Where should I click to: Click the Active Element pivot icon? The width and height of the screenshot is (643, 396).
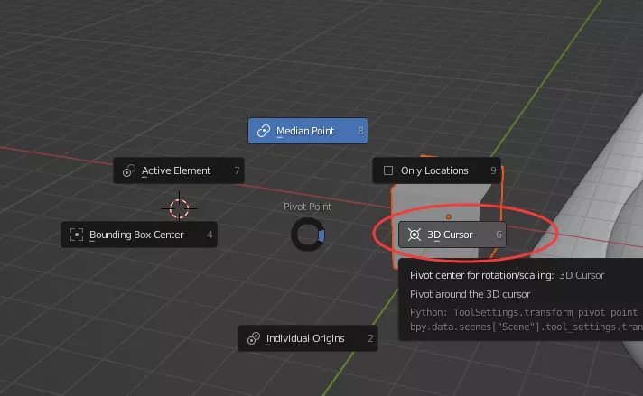click(x=128, y=170)
